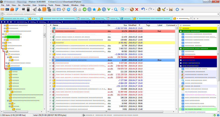
Task: Click the blue Undo arrow
Action: (143, 10)
